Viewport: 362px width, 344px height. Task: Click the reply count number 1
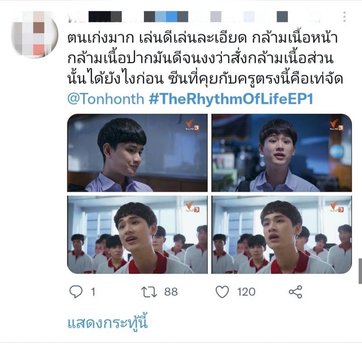(93, 292)
